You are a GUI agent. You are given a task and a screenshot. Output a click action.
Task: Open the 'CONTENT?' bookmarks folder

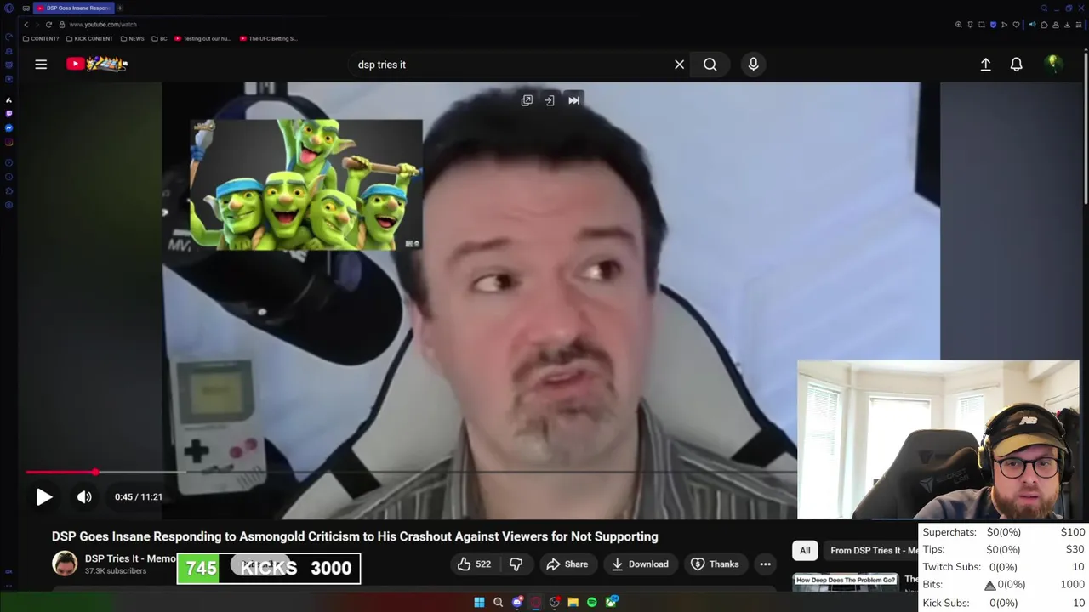pos(40,38)
